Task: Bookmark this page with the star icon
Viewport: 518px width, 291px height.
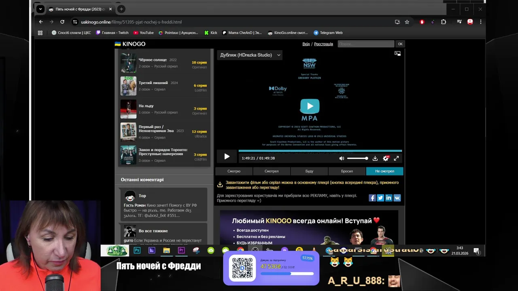Action: (x=407, y=22)
